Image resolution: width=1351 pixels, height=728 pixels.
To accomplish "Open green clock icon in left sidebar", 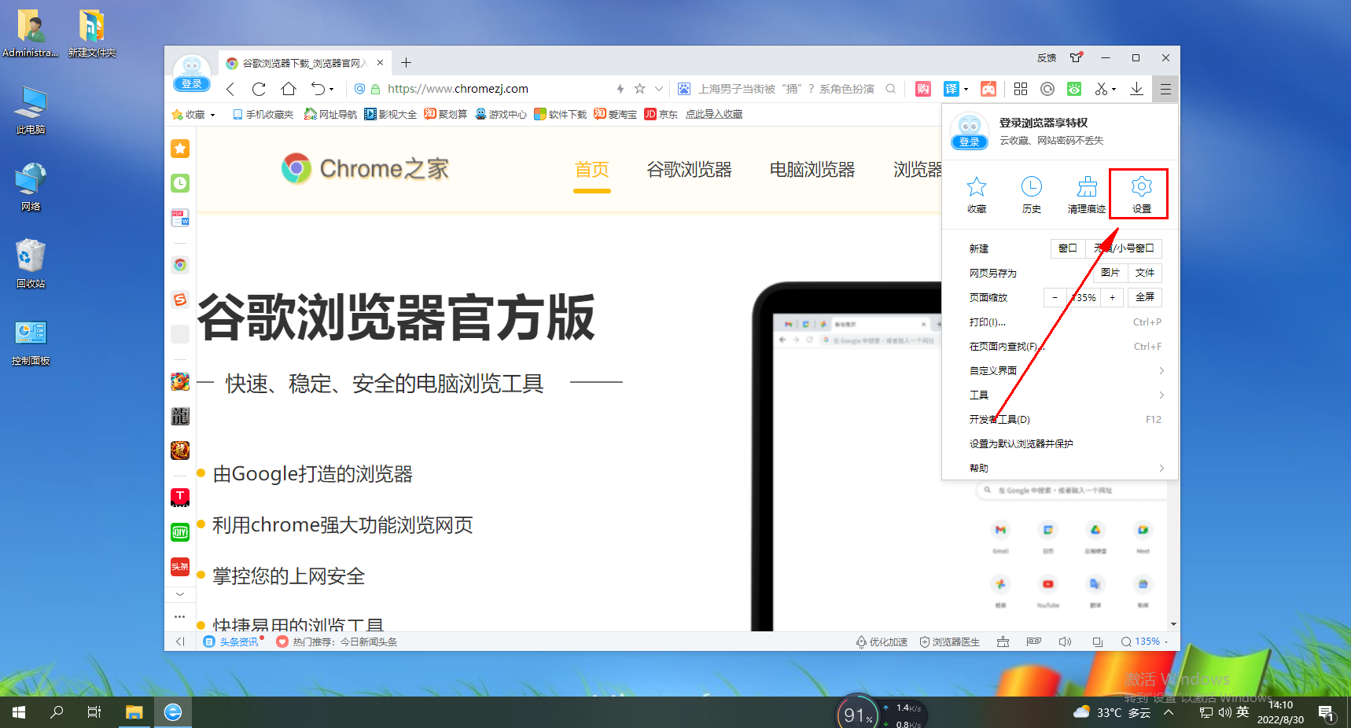I will [180, 183].
